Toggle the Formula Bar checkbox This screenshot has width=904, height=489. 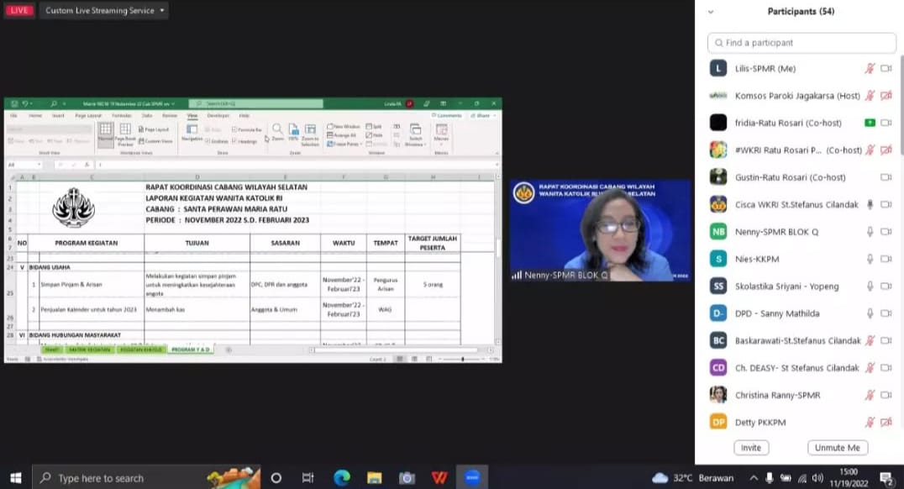(235, 130)
